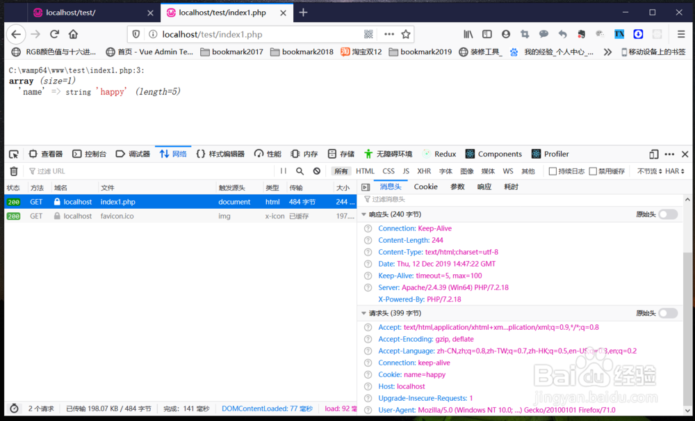This screenshot has height=421, width=695.
Task: Collapse the 响应头 response headers section
Action: coord(364,214)
